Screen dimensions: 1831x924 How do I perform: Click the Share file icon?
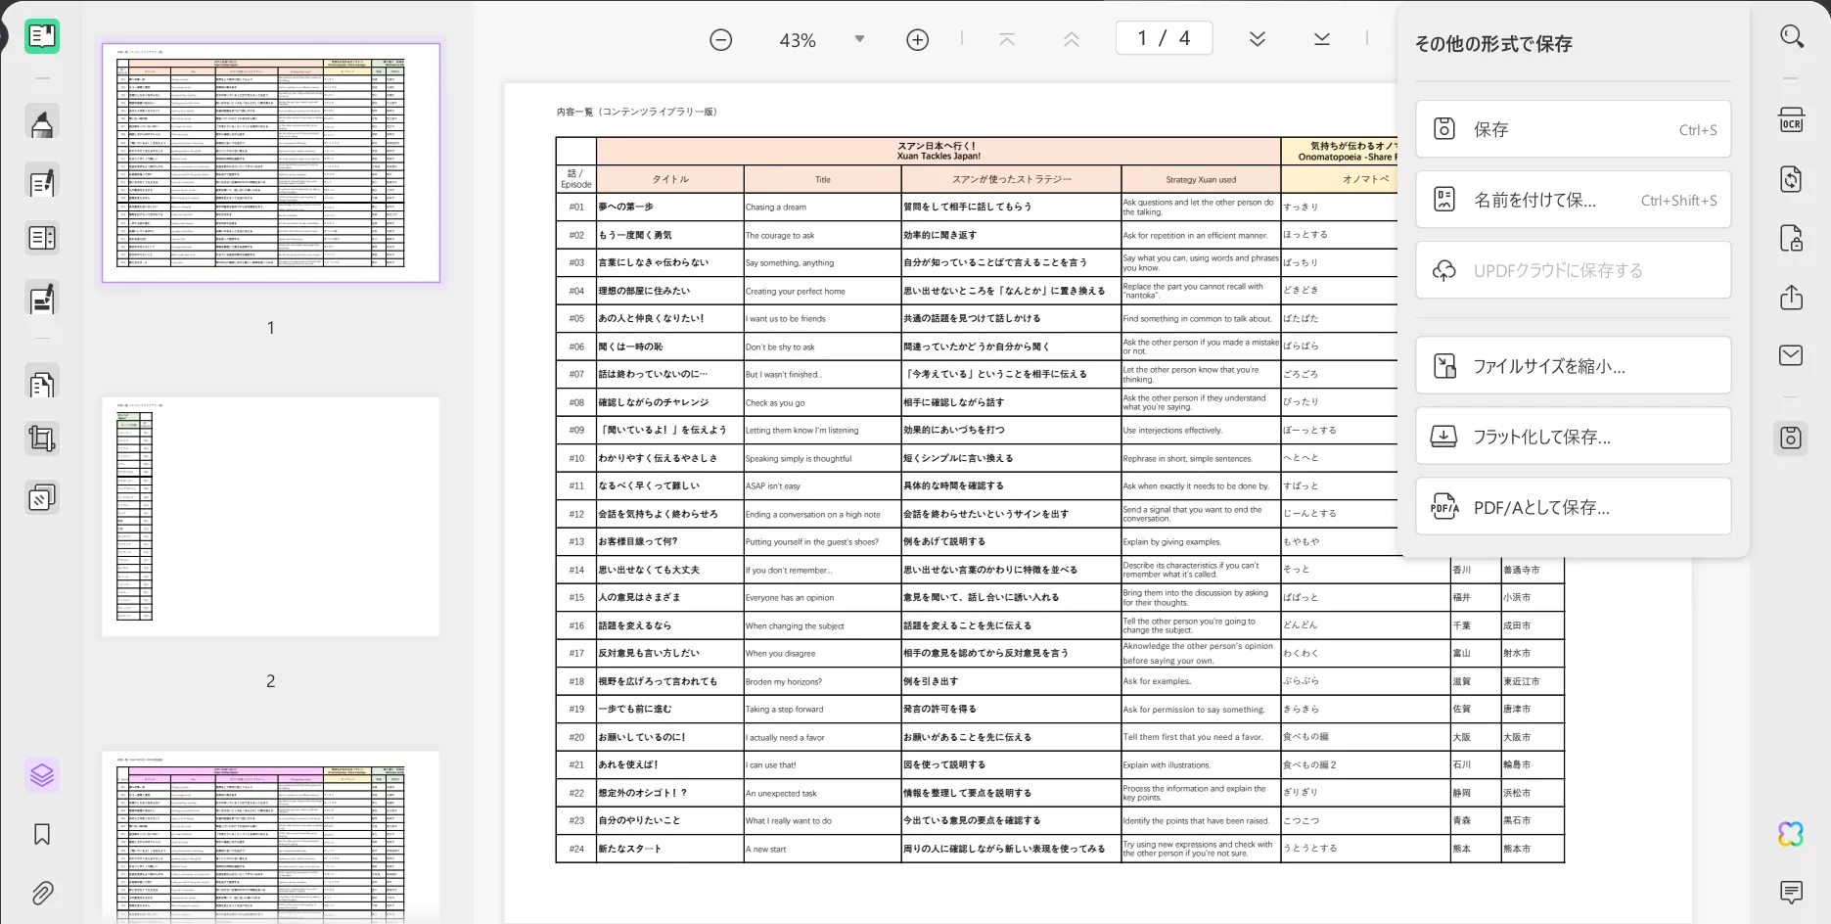1791,297
